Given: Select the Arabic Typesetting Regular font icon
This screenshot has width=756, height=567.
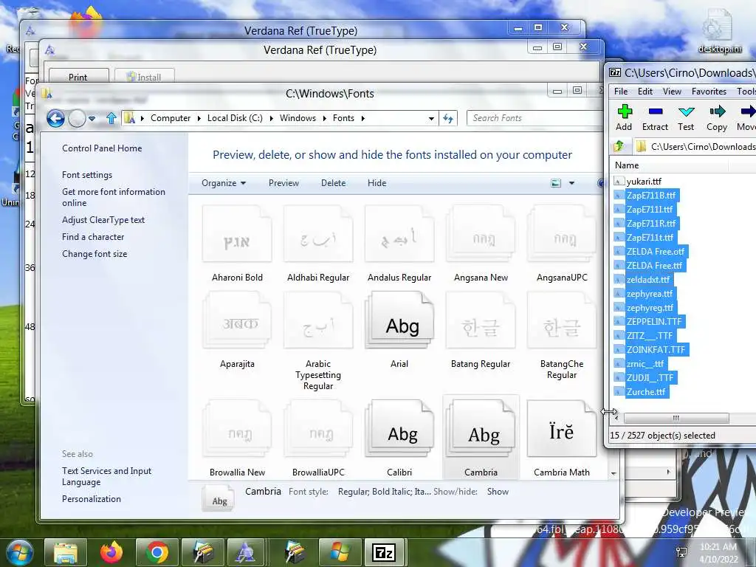Looking at the screenshot, I should click(318, 320).
